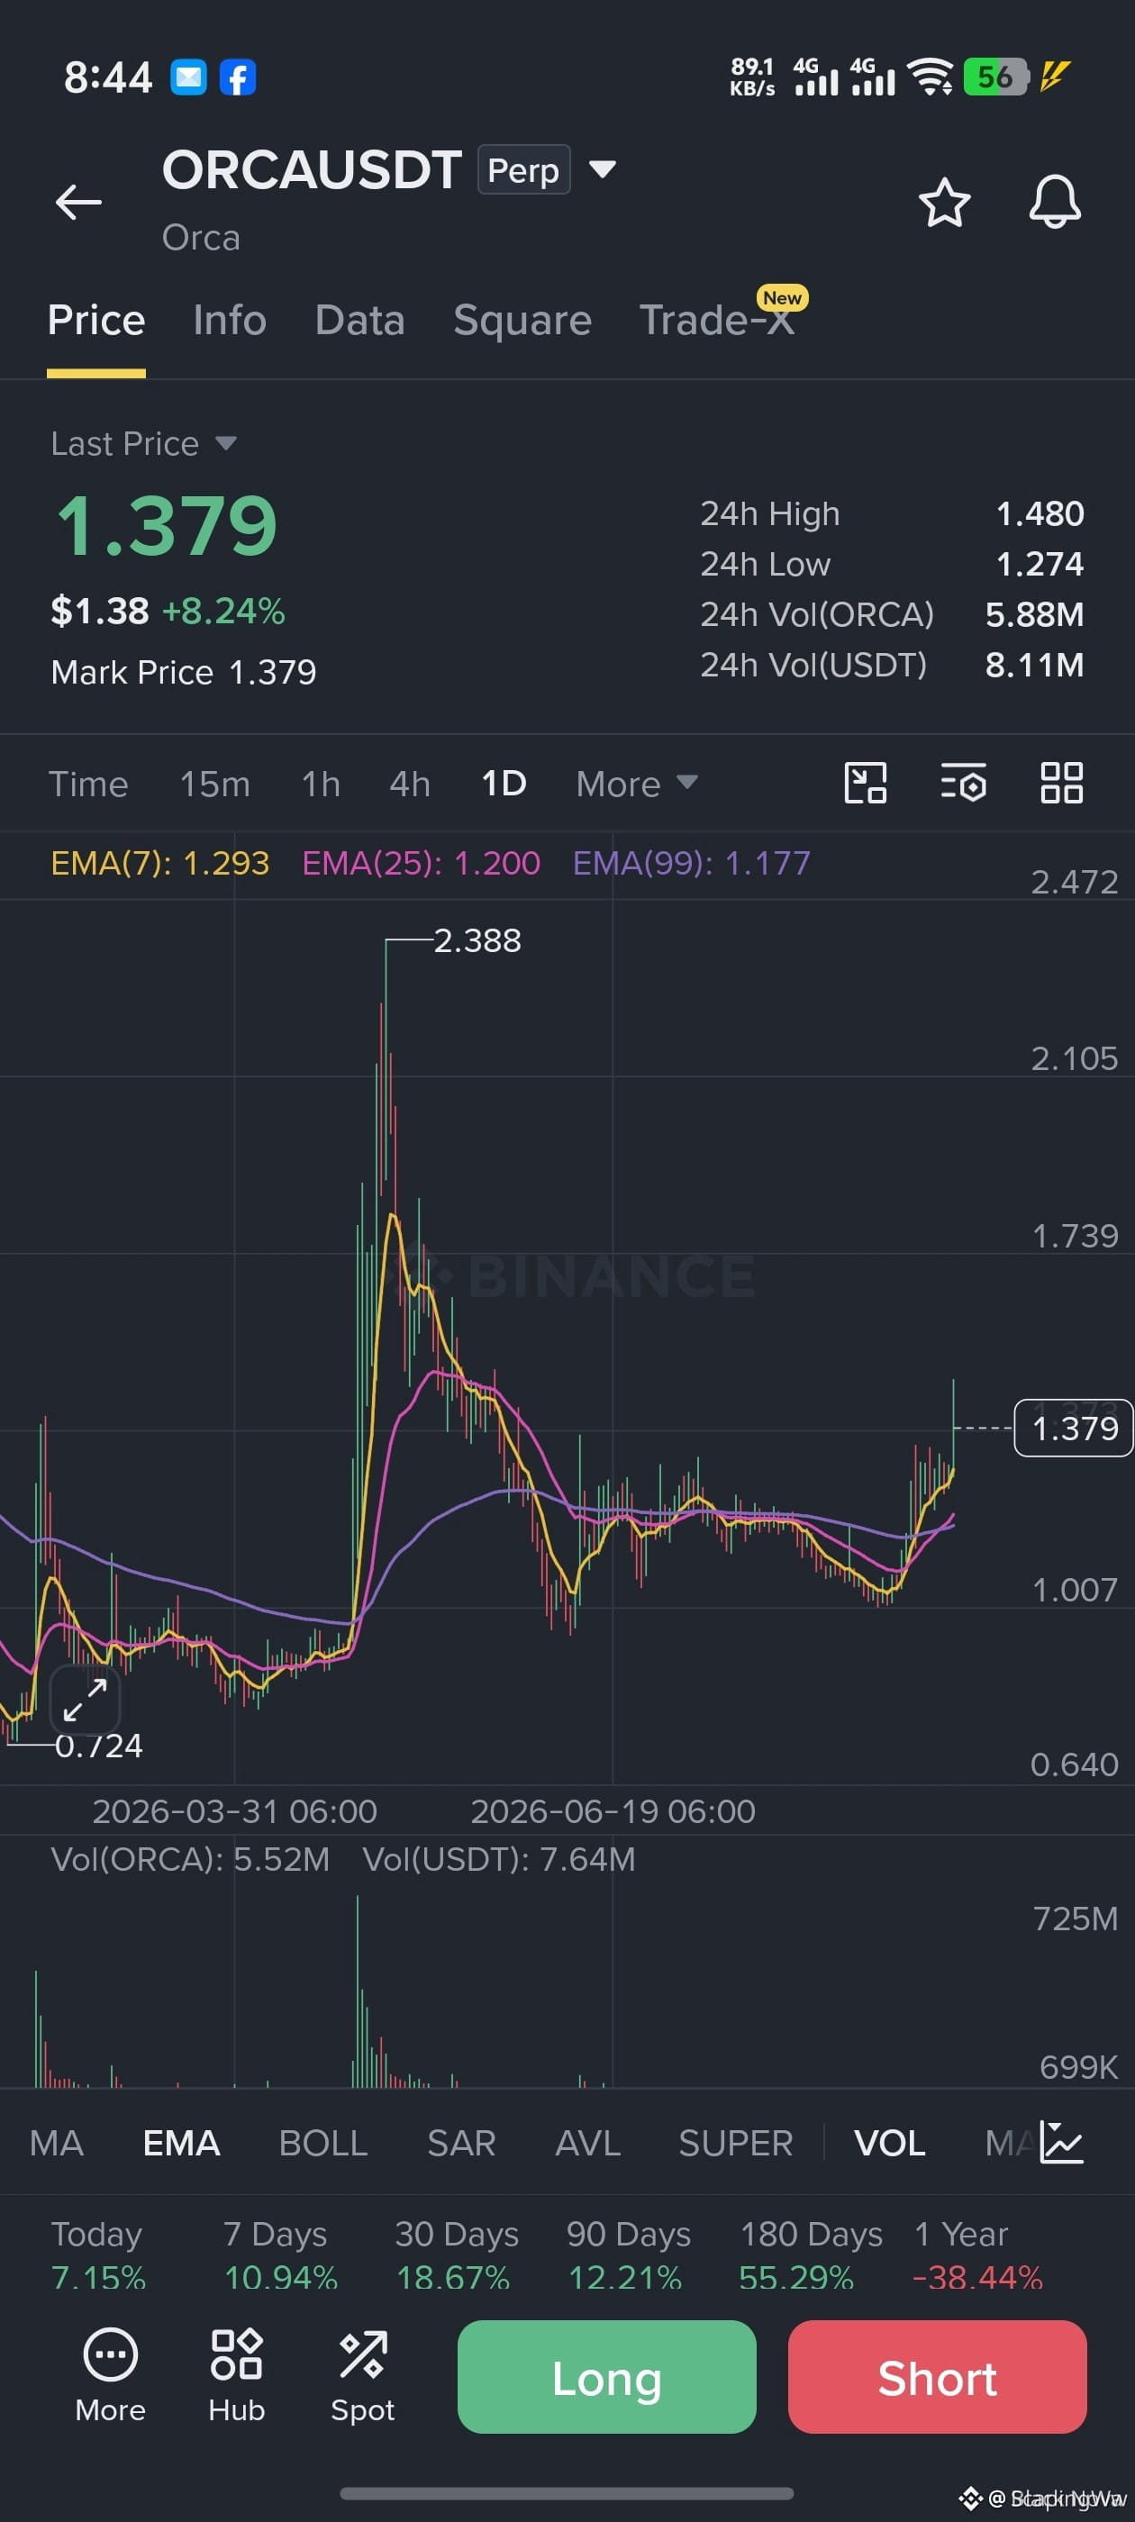Expand chart to fullscreen with arrows icon
Image resolution: width=1135 pixels, height=2522 pixels.
coord(86,1700)
